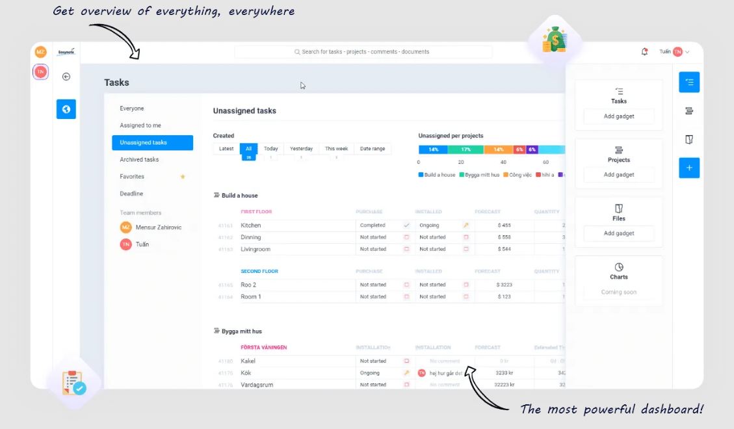Click the blue globe icon in left sidebar
Image resolution: width=734 pixels, height=429 pixels.
click(66, 109)
